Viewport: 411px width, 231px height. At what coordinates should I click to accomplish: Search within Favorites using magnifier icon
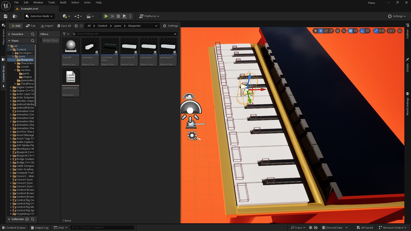(x=32, y=34)
